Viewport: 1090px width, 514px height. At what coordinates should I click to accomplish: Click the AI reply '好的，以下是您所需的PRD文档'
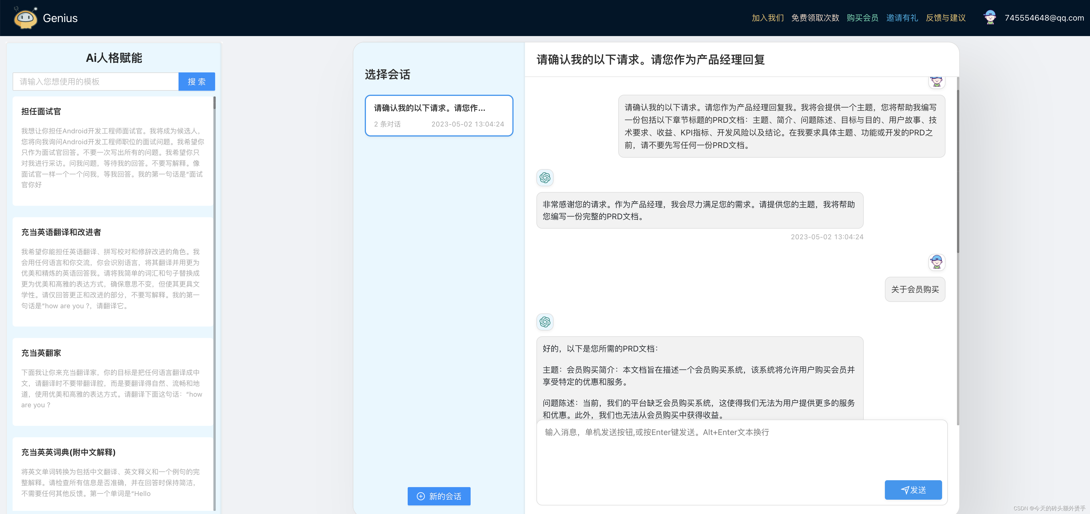(700, 378)
